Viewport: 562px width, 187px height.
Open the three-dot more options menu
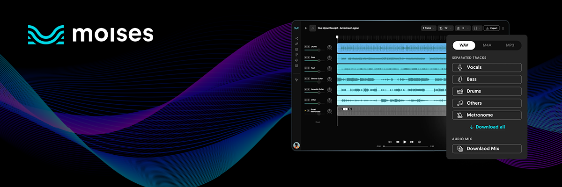pyautogui.click(x=503, y=28)
